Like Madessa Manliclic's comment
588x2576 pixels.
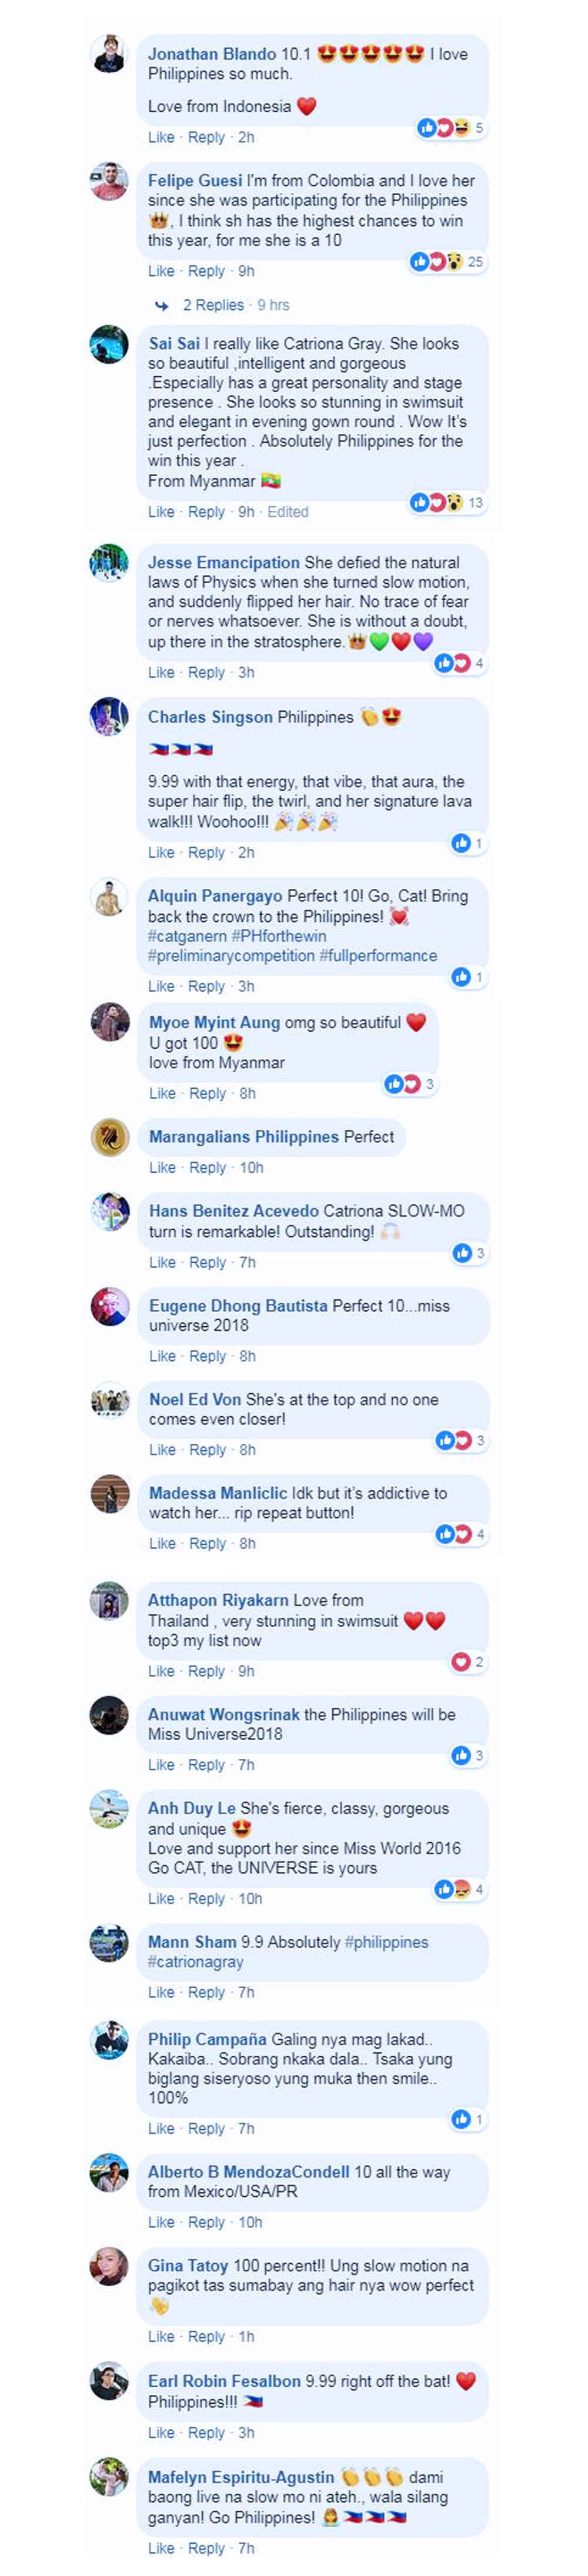pyautogui.click(x=162, y=1543)
